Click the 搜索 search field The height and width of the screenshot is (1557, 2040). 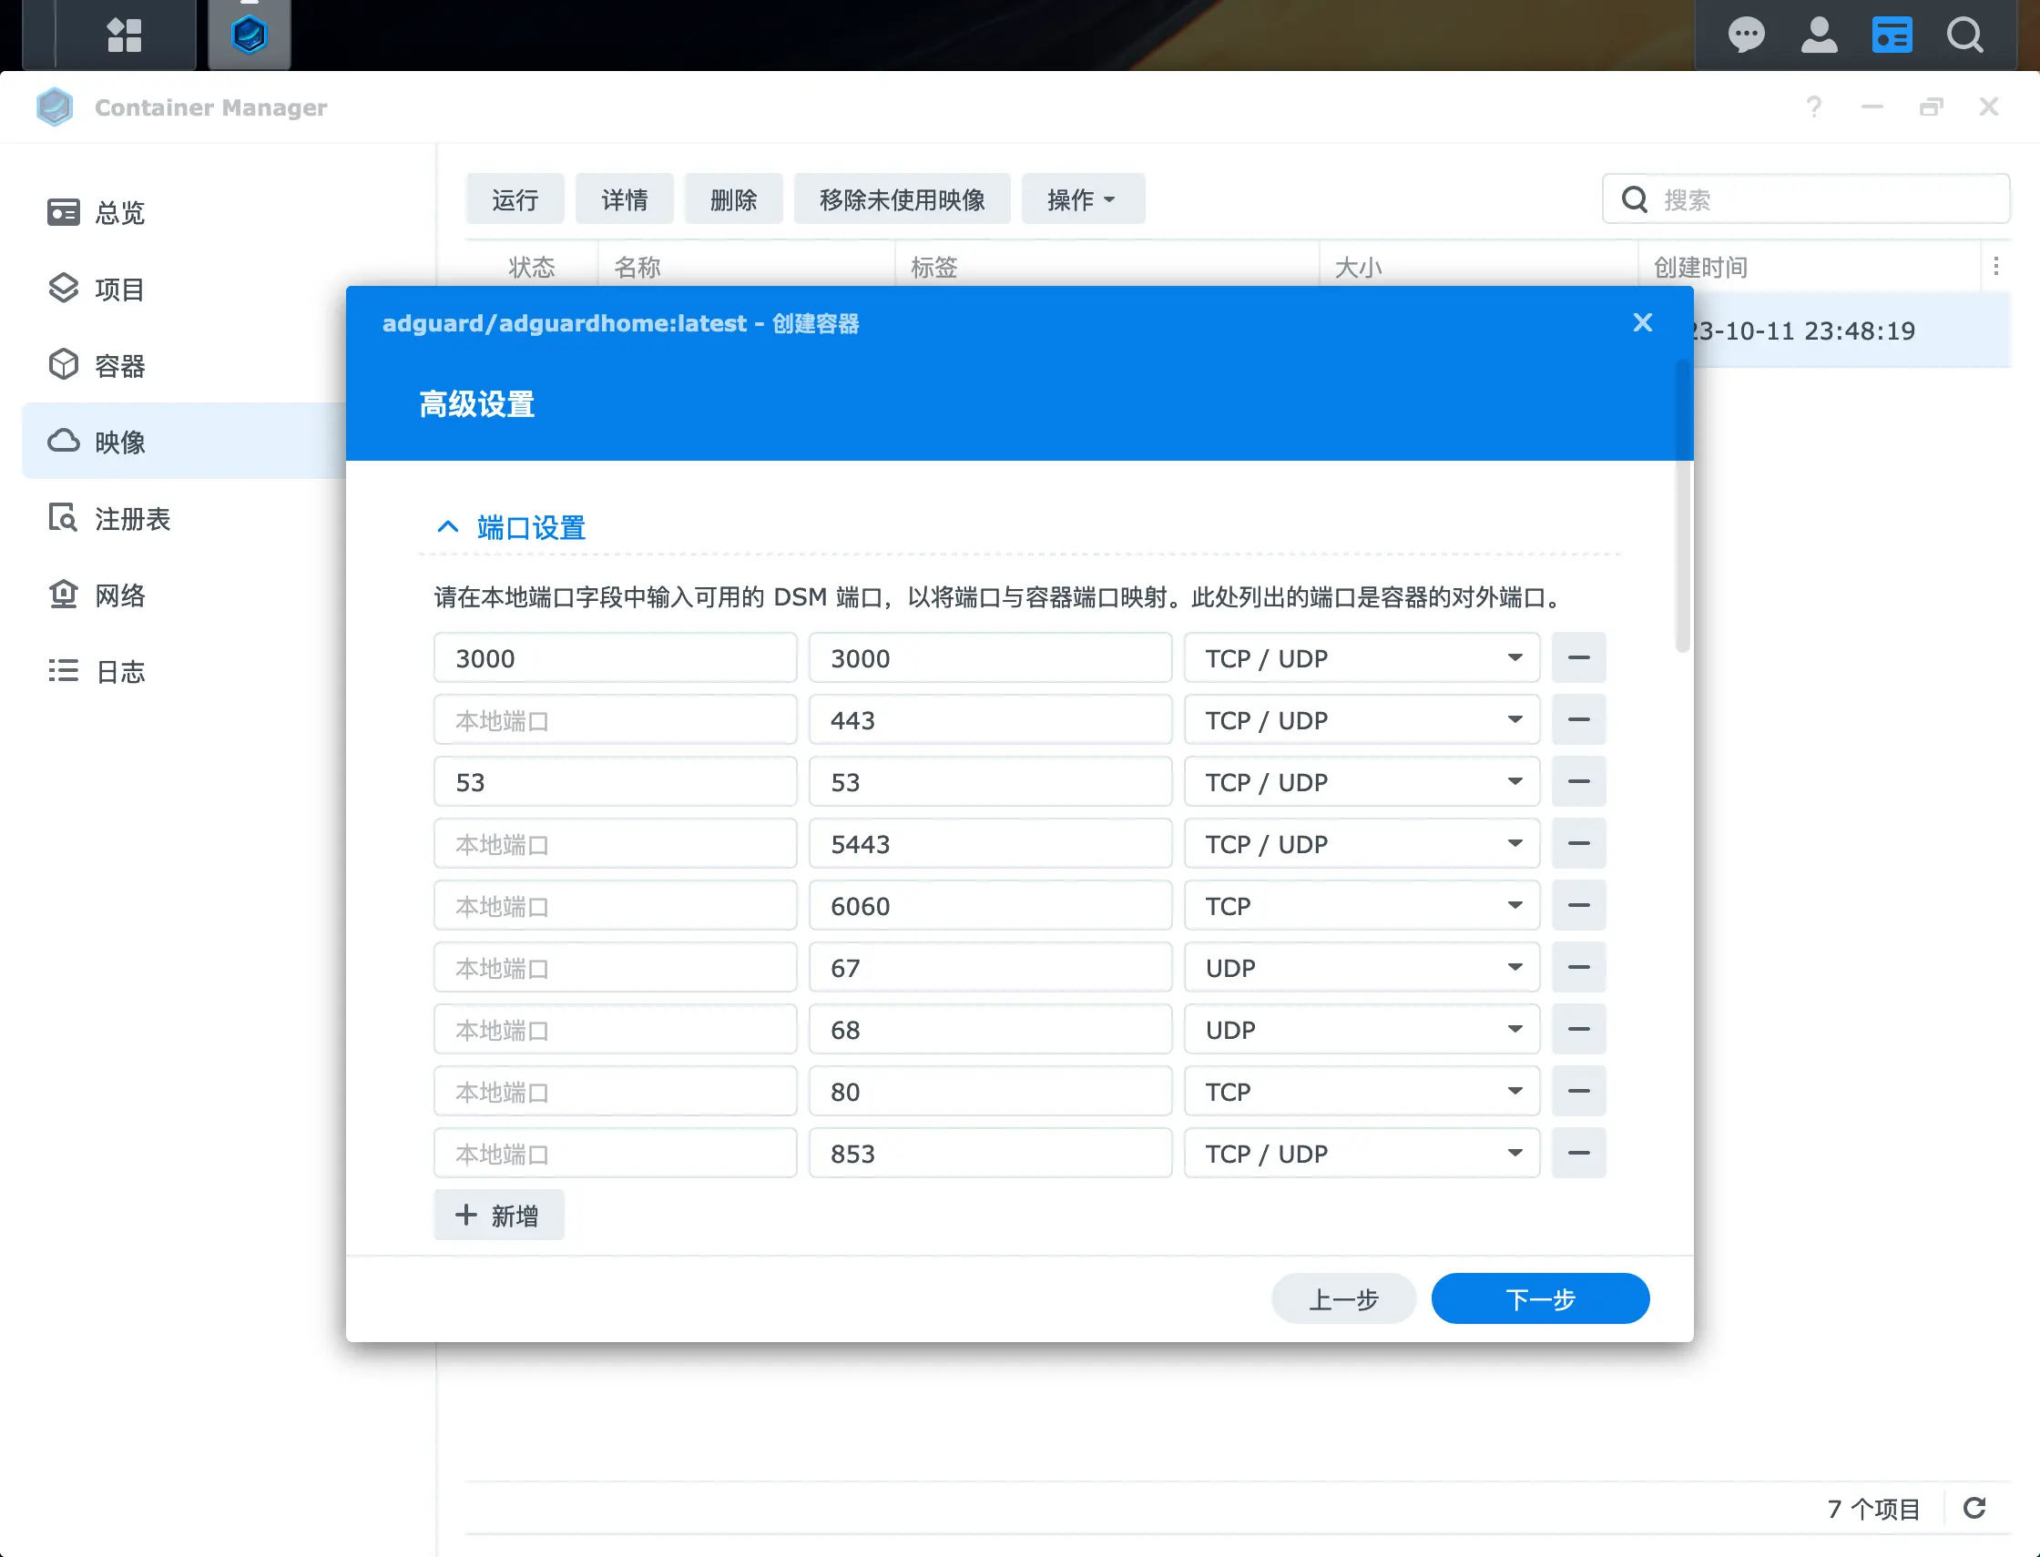point(1806,199)
